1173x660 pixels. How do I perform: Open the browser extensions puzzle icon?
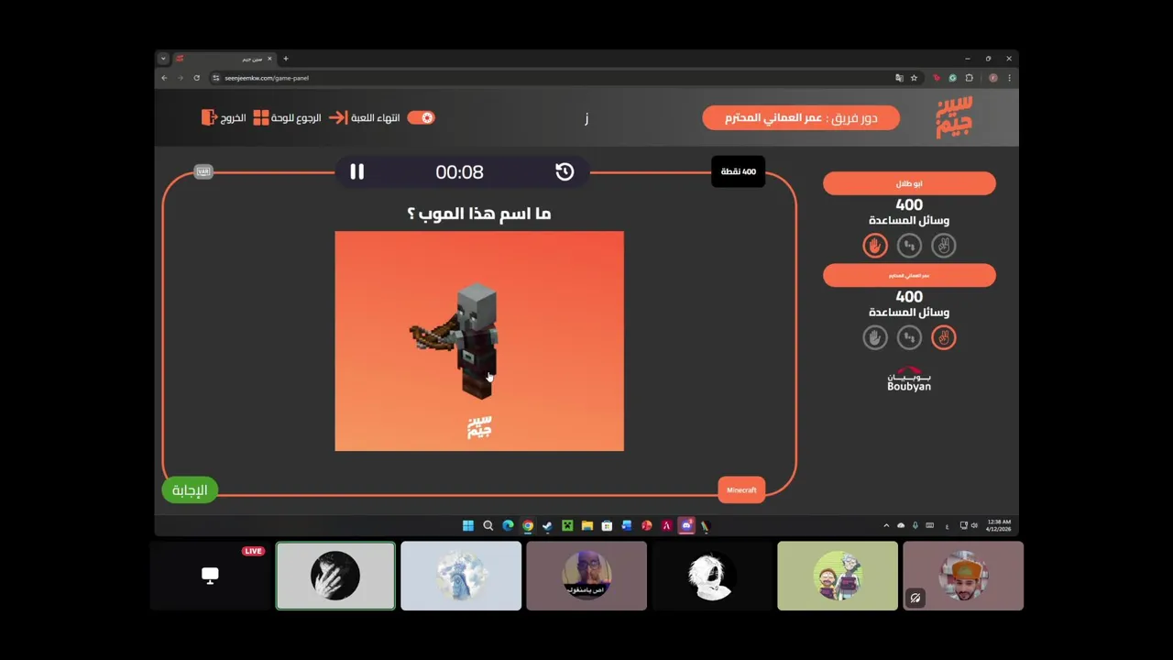click(969, 78)
